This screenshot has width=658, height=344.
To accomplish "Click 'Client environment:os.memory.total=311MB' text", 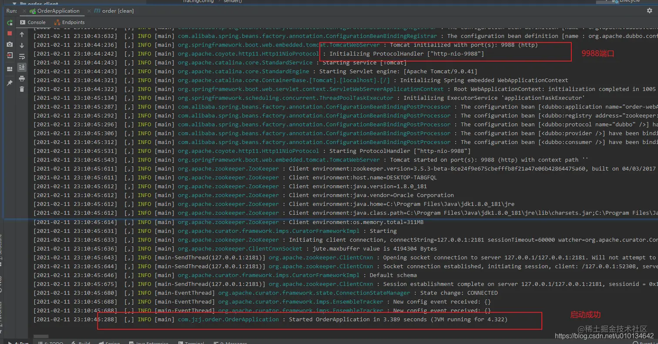I will pos(356,222).
